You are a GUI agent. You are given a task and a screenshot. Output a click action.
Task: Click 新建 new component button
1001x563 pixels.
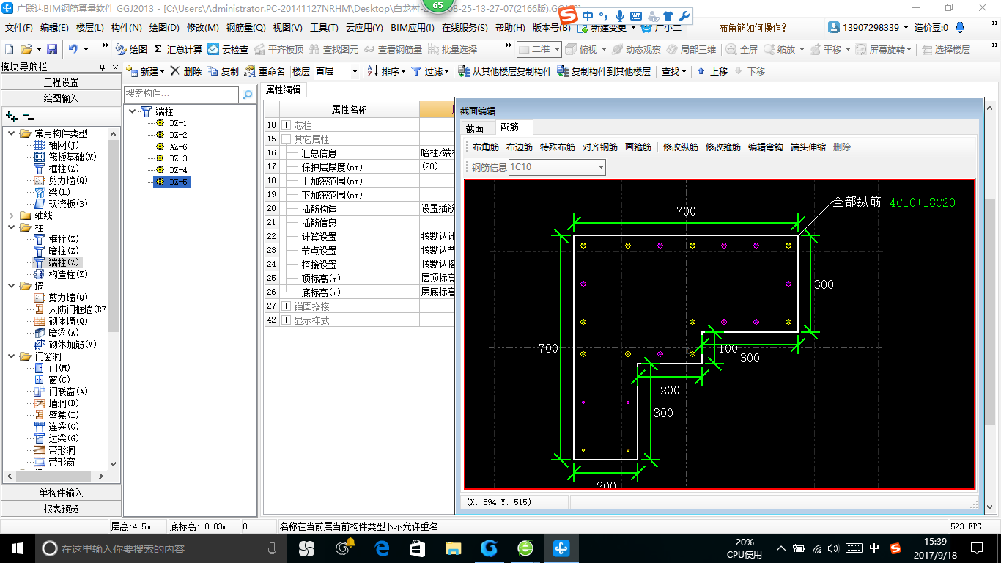point(145,71)
